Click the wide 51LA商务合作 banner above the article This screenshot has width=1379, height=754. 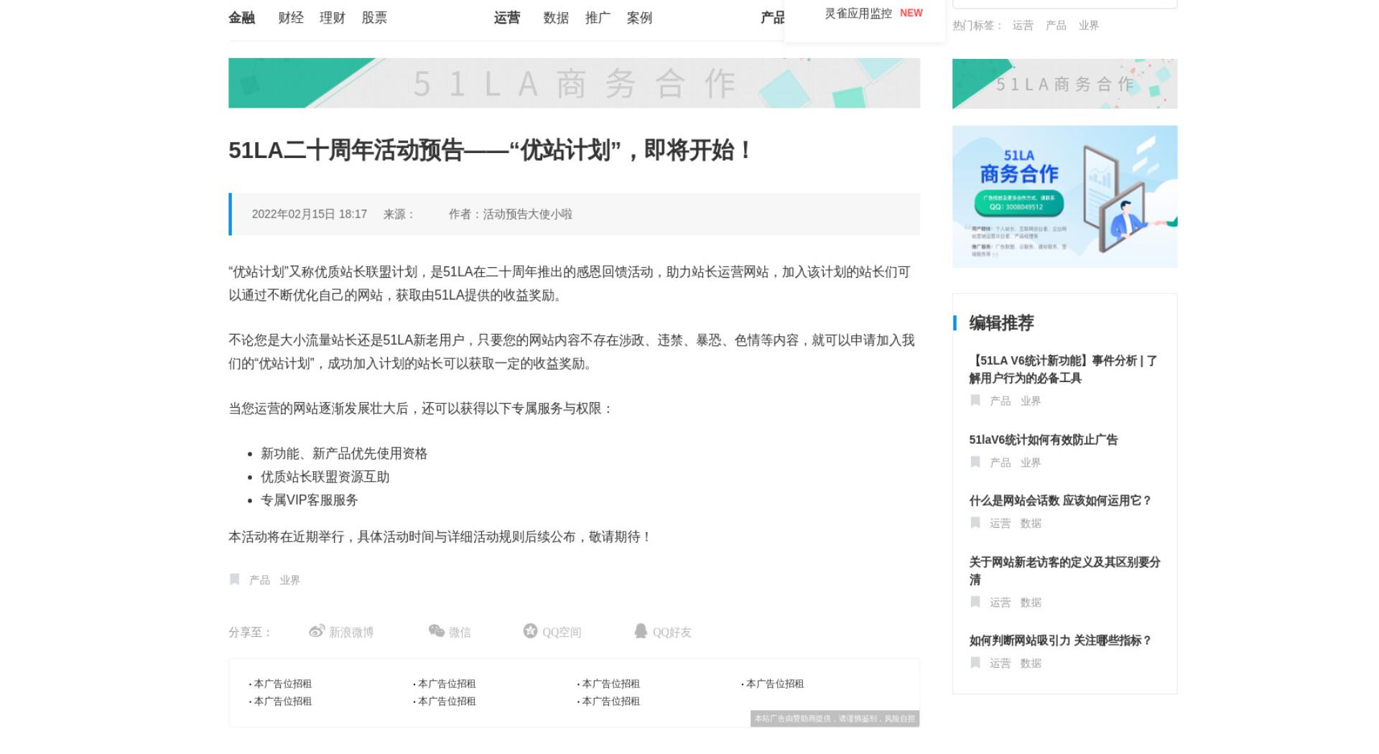click(x=574, y=83)
